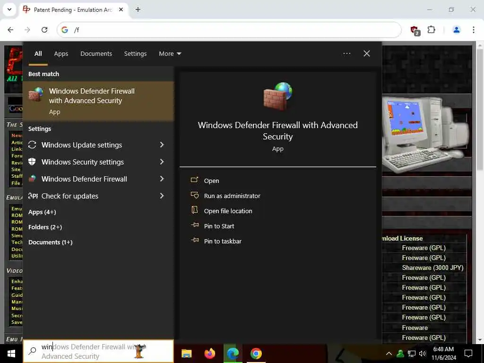Close the Patent Pending tab

coord(121,9)
